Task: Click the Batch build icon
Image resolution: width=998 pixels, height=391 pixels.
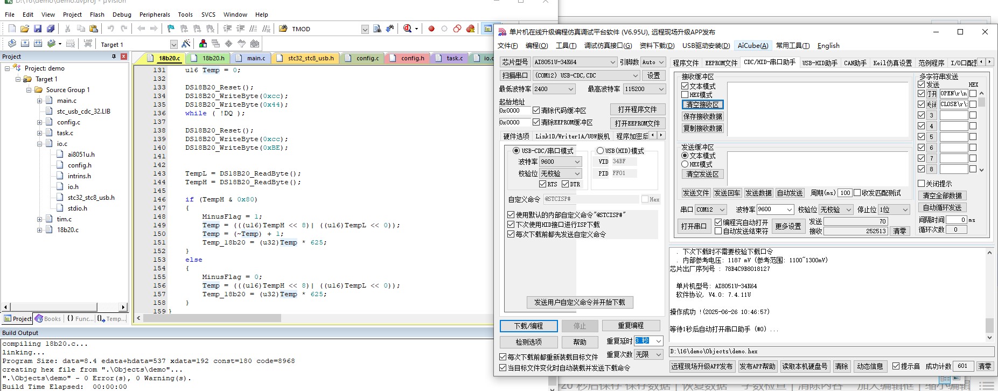Action: click(52, 44)
